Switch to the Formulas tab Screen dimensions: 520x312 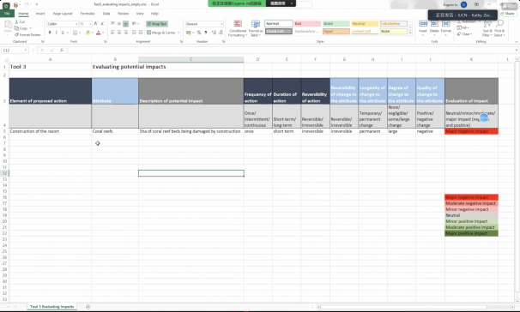pos(88,14)
